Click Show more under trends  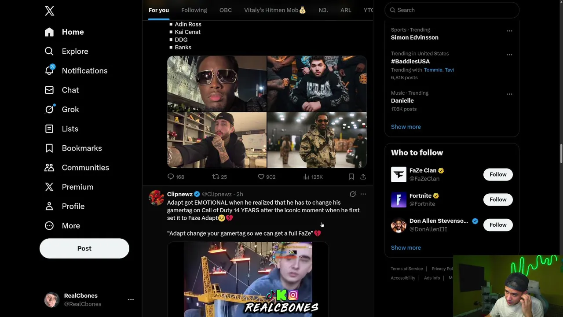[x=406, y=127]
